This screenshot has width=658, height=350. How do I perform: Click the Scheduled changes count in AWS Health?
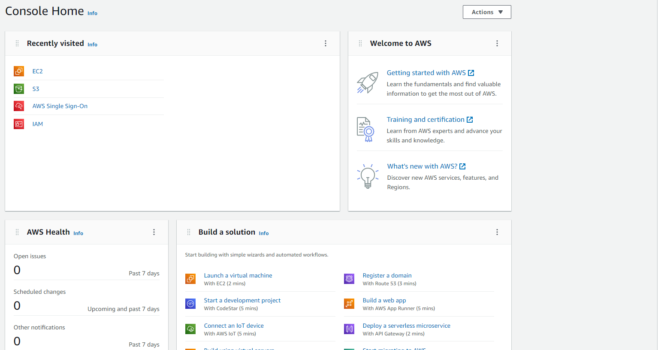coord(17,306)
